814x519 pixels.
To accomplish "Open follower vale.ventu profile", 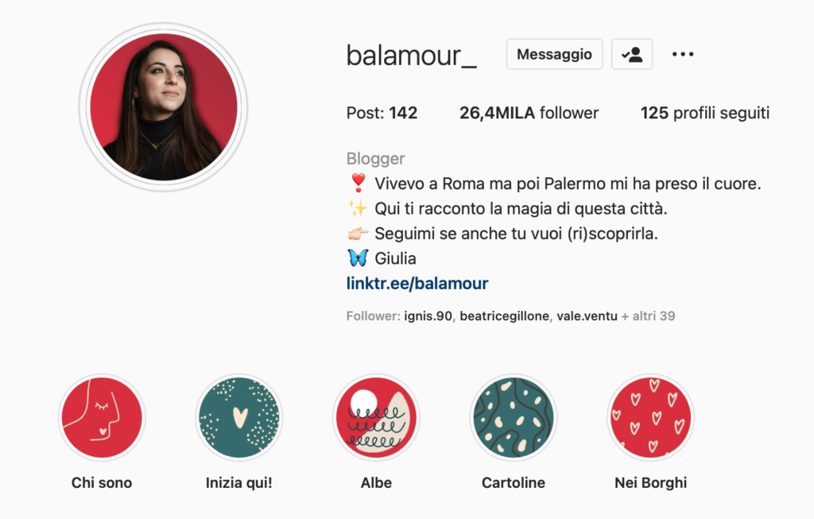I will (587, 316).
